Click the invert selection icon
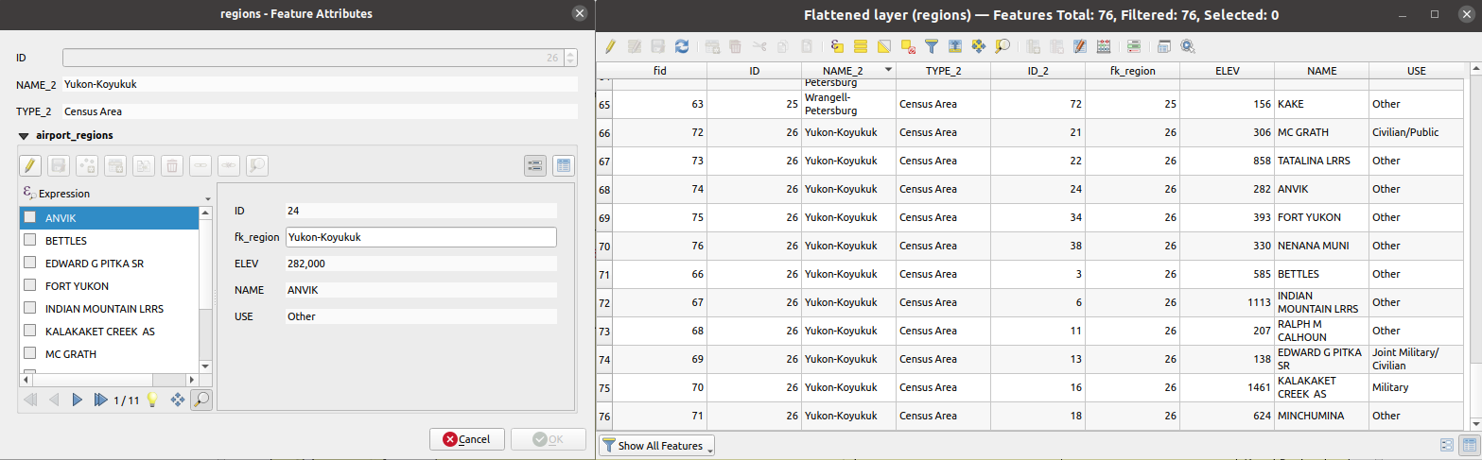 (884, 45)
